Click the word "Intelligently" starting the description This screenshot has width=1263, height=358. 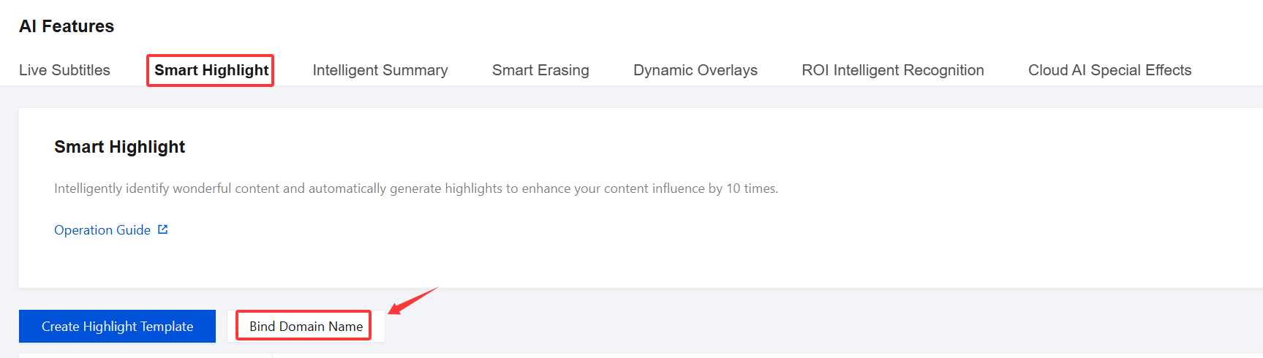tap(88, 188)
